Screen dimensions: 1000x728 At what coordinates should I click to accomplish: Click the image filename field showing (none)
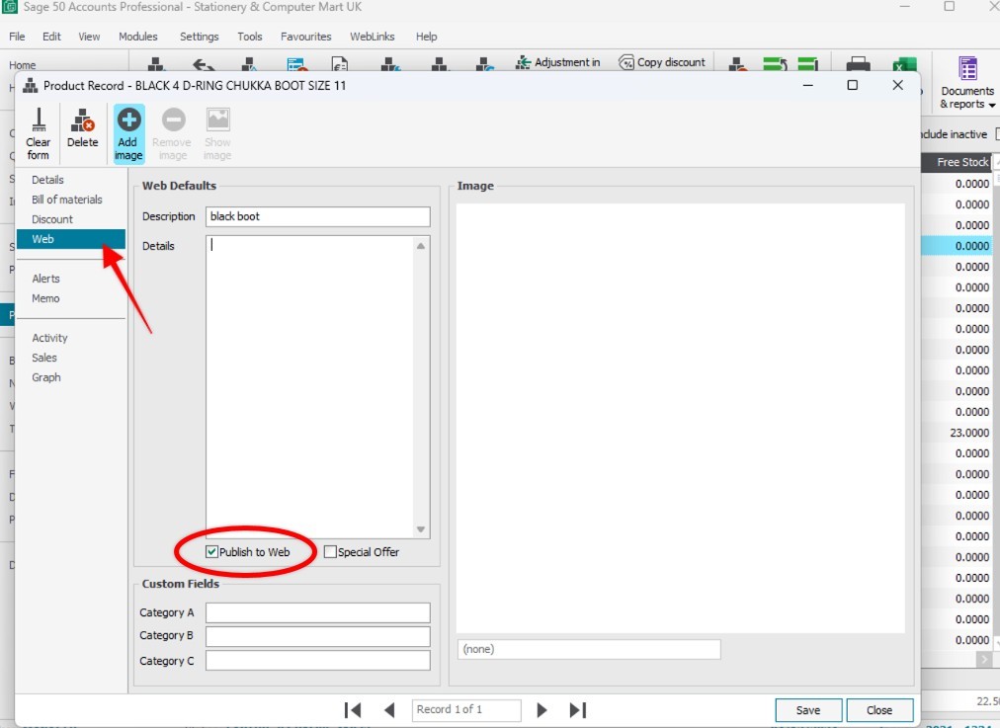(589, 649)
